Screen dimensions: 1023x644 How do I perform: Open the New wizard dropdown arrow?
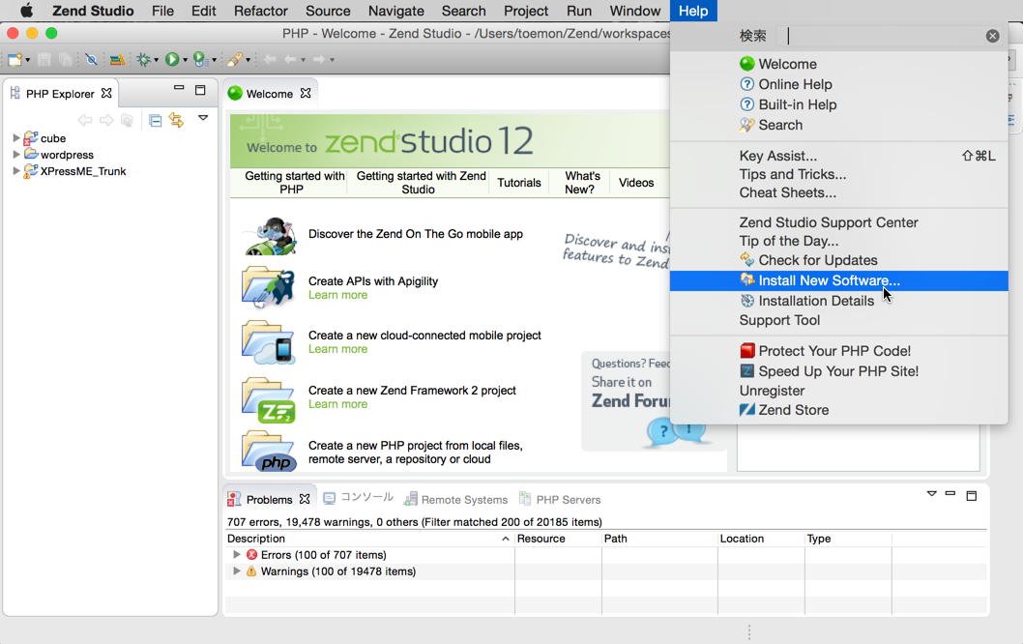pos(27,61)
